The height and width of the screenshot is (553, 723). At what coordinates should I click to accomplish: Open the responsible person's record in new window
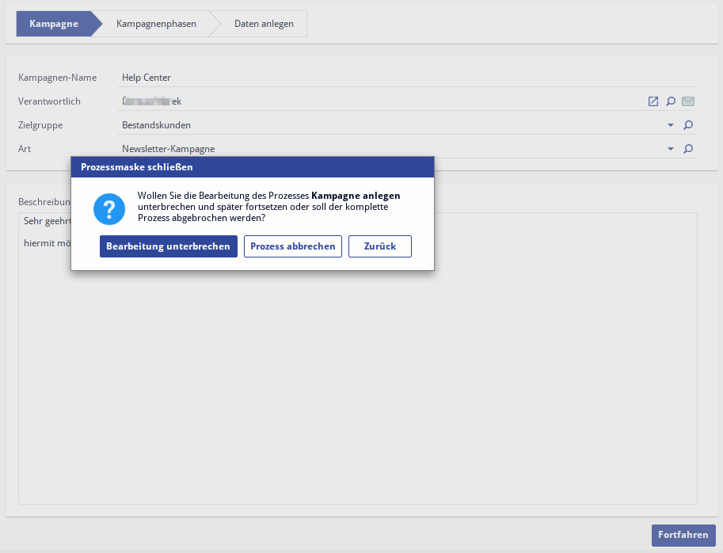pyautogui.click(x=653, y=101)
